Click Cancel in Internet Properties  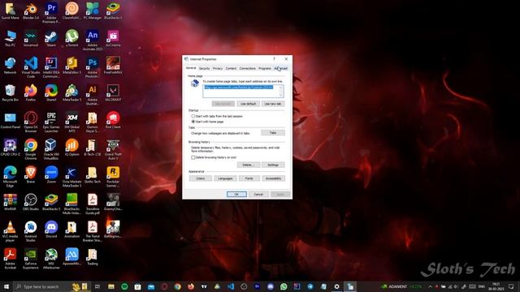coord(258,195)
